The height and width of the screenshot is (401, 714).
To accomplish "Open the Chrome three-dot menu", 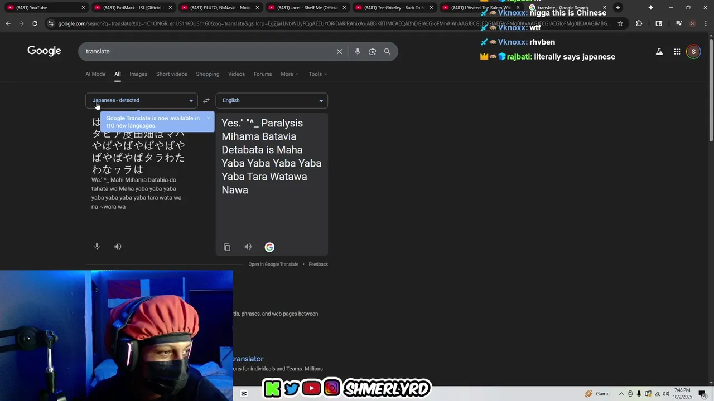I will (x=705, y=23).
